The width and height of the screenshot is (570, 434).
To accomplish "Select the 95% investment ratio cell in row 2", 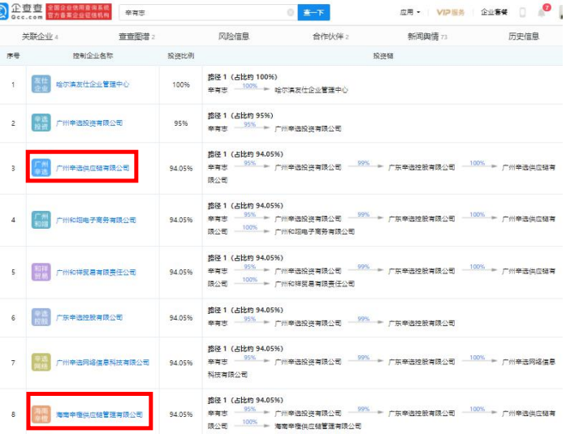I will pyautogui.click(x=181, y=123).
